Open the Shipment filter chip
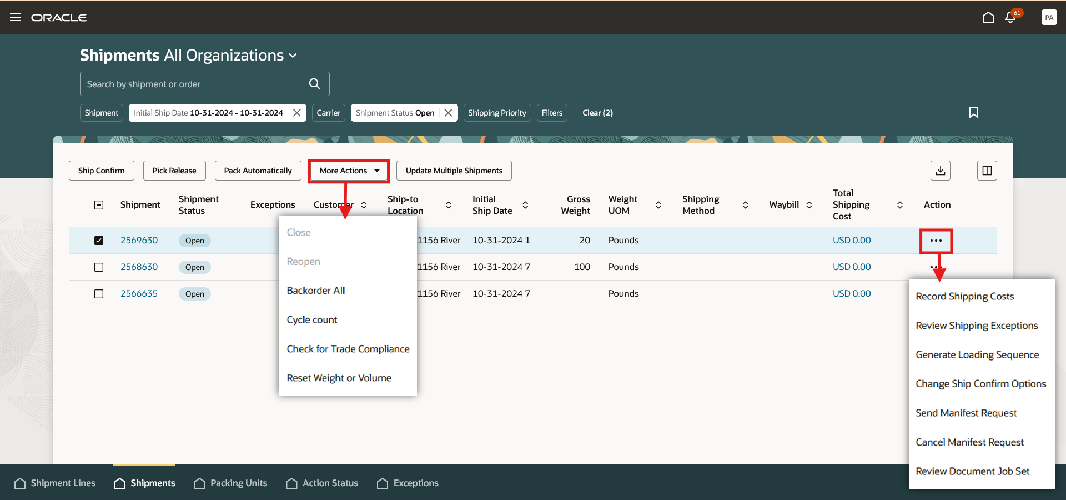This screenshot has height=500, width=1066. 101,113
